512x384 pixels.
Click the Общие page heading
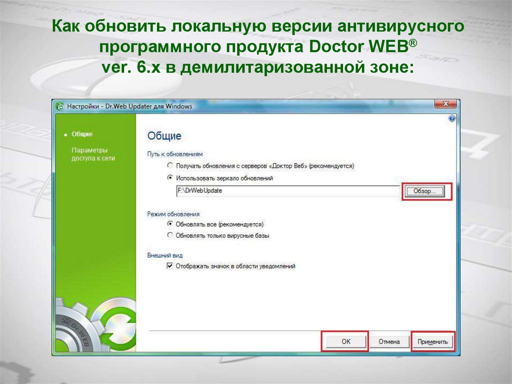(164, 136)
